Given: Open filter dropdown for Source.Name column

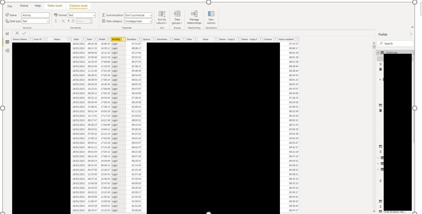Looking at the screenshot, I should pos(30,39).
